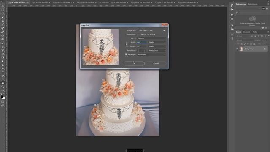
Task: Toggle the constrain proportions link icon
Action: click(x=127, y=44)
